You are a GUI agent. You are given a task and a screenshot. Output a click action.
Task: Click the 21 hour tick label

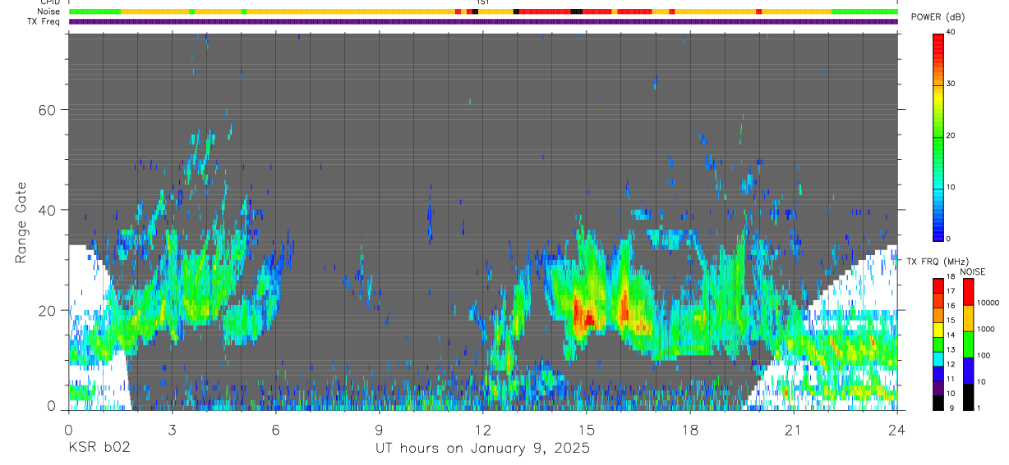click(794, 429)
